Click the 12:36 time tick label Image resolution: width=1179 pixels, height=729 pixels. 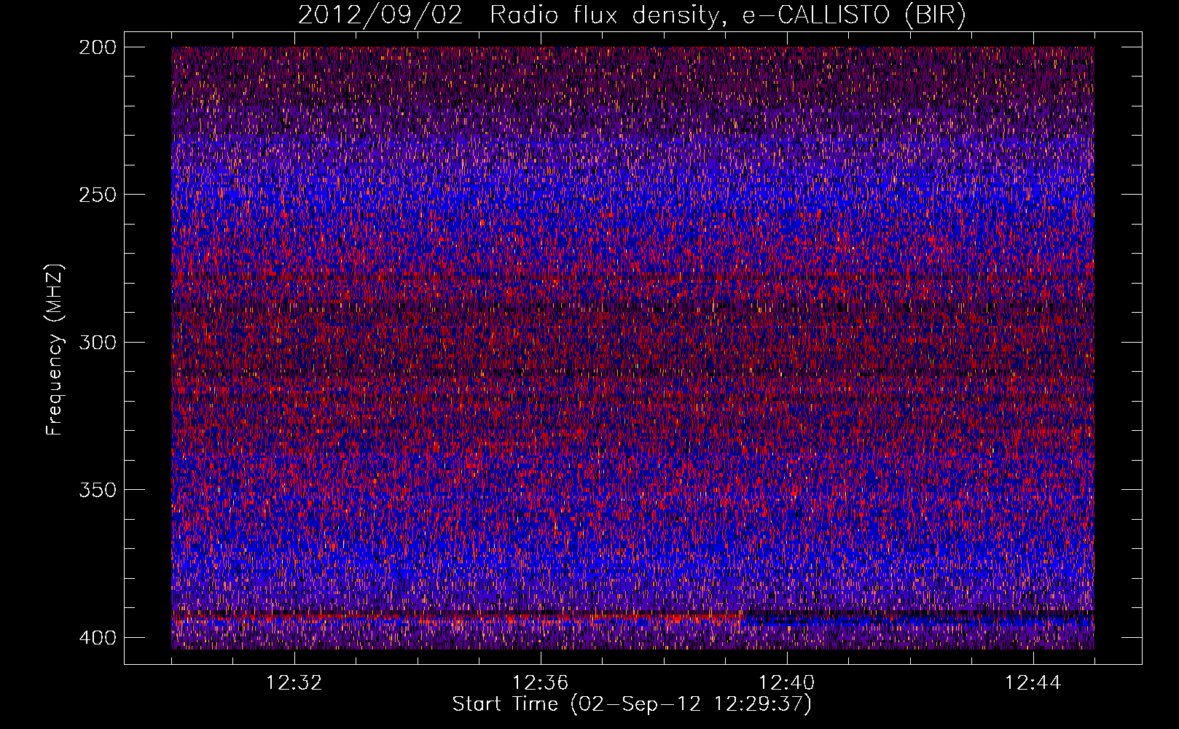coord(541,683)
